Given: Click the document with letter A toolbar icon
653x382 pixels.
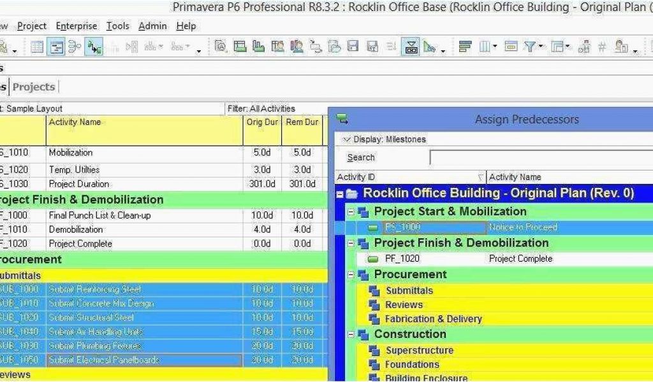Looking at the screenshot, I should click(x=221, y=46).
